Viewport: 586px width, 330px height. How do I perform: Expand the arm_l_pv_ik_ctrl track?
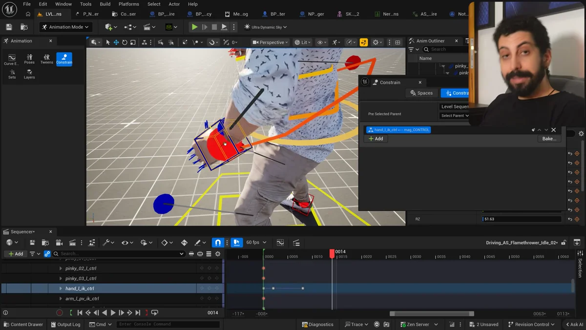(x=61, y=298)
